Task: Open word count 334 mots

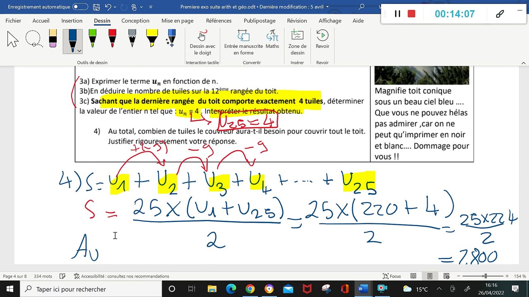Action: (x=43, y=276)
